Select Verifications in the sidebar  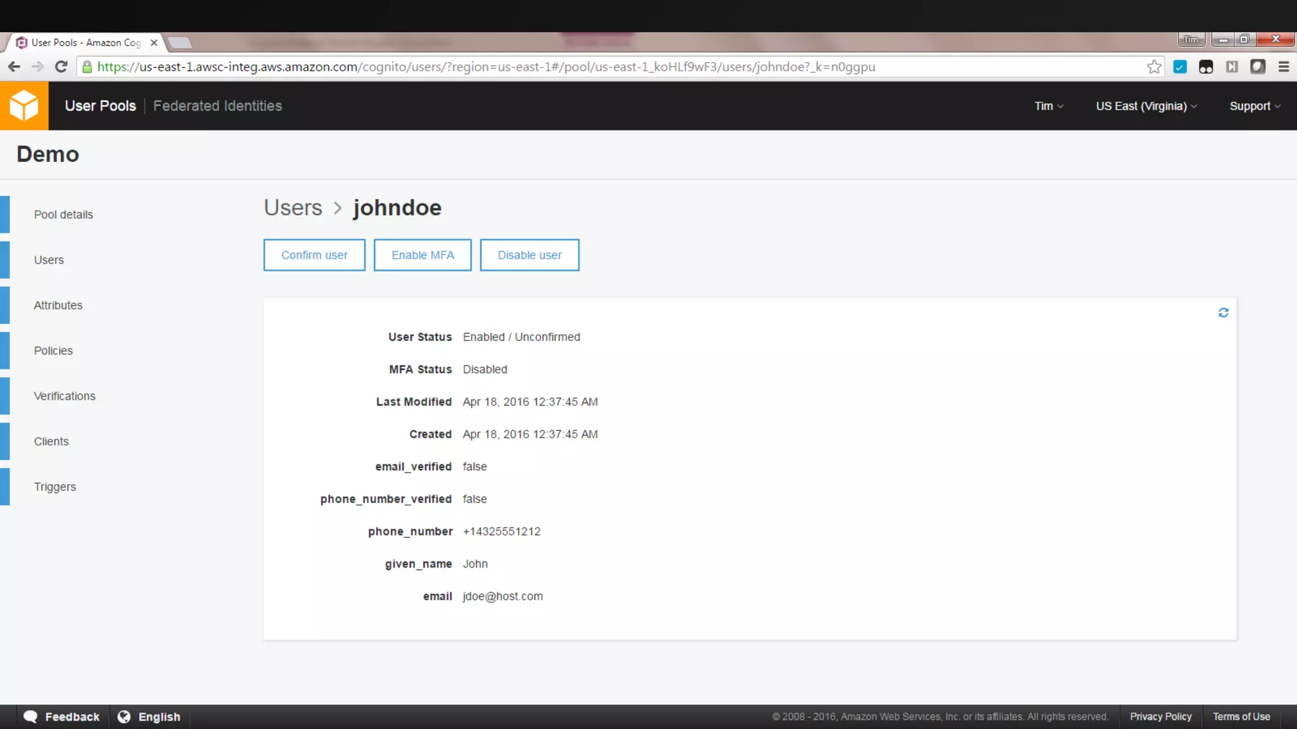coord(65,396)
